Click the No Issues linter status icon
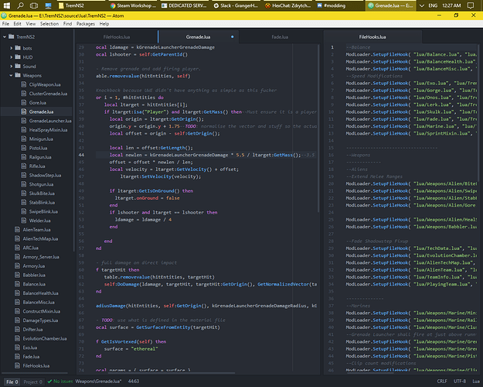 point(49,382)
